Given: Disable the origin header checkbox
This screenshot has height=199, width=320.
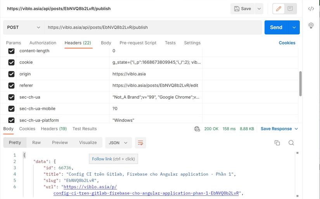Looking at the screenshot, I should pyautogui.click(x=11, y=74).
